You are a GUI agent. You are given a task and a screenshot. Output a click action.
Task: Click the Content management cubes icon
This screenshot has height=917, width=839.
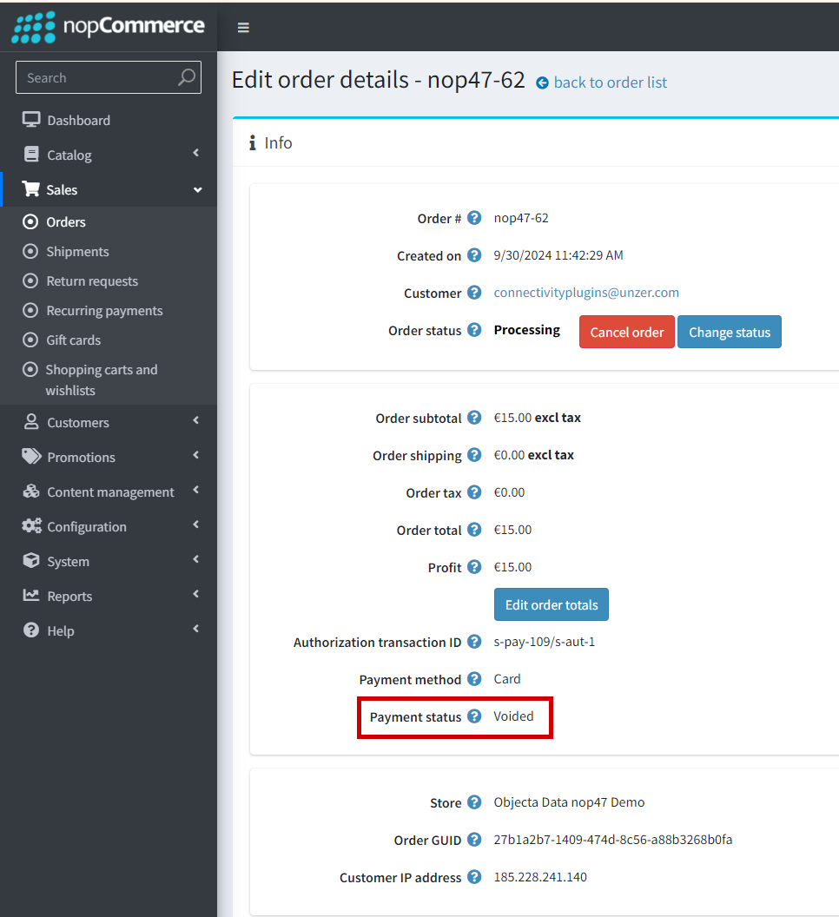click(x=31, y=491)
